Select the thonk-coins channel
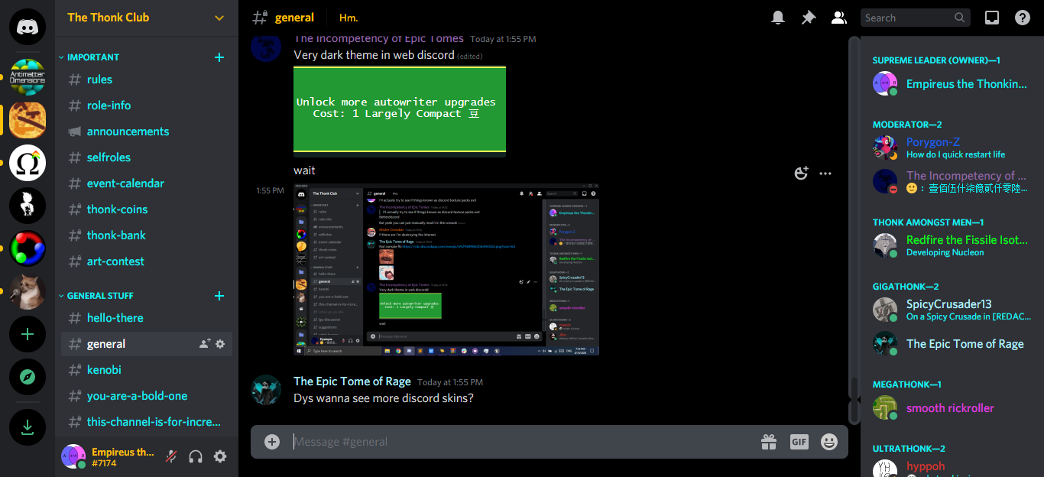 tap(147, 209)
